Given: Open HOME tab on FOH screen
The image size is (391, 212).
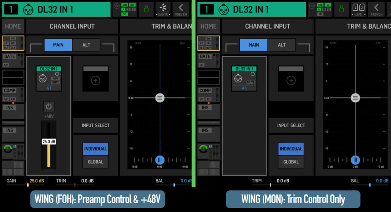Looking at the screenshot, I should [x=13, y=26].
